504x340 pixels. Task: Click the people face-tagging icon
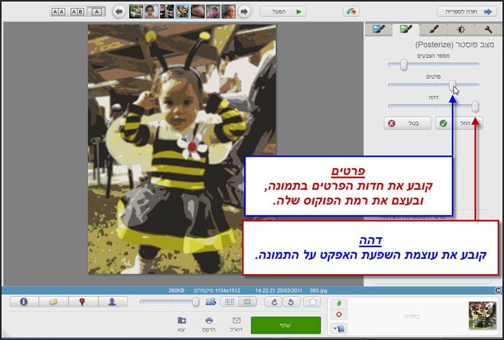[113, 302]
